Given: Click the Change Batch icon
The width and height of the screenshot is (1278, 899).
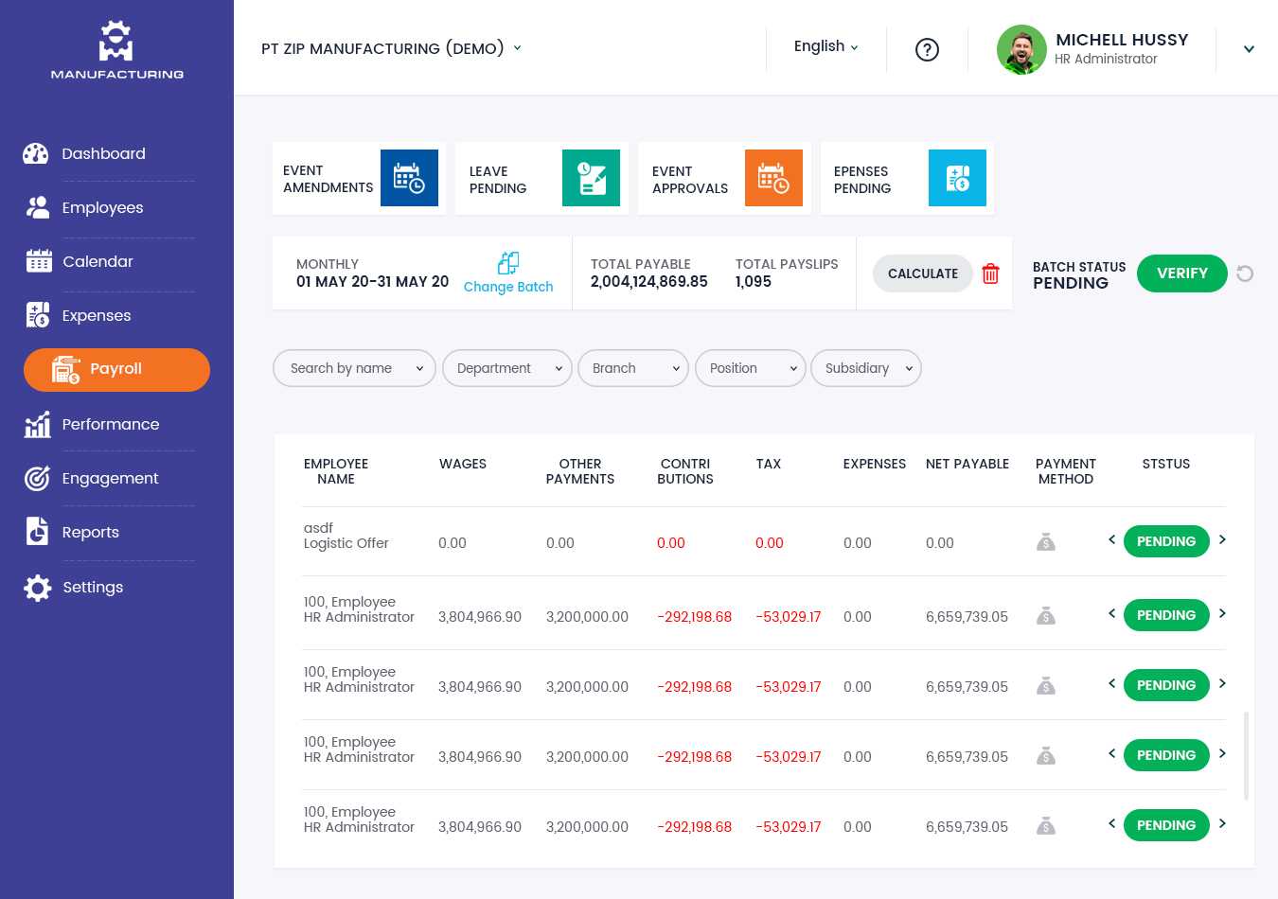Looking at the screenshot, I should click(508, 262).
